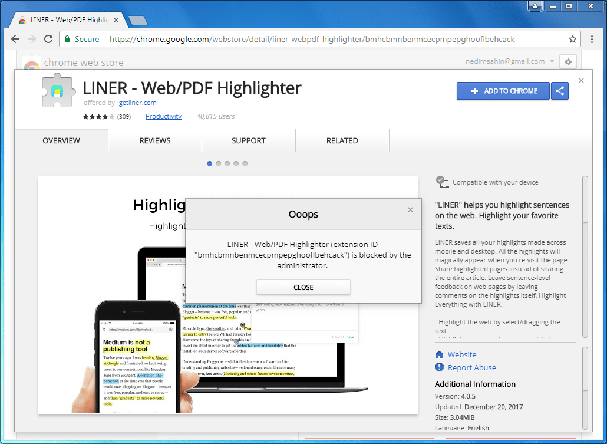Screen dimensions: 607x444
Task: Click the Chrome profile user icon
Action: 535,6
